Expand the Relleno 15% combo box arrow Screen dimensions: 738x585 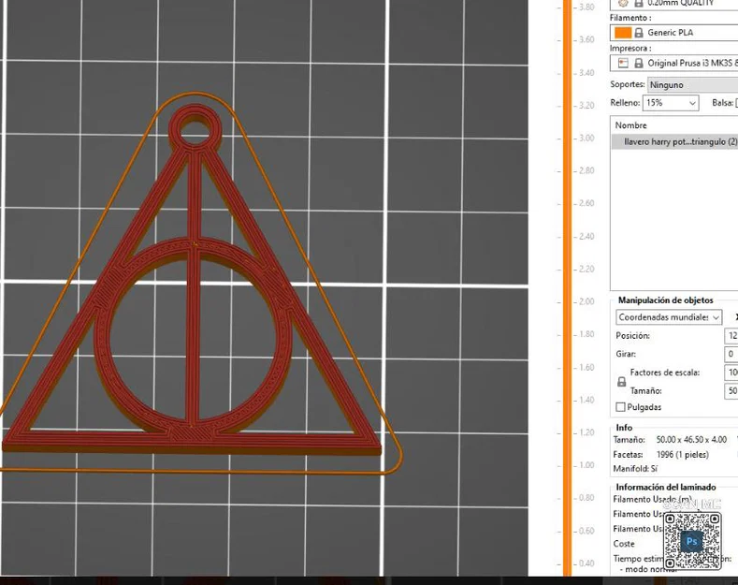(x=692, y=103)
